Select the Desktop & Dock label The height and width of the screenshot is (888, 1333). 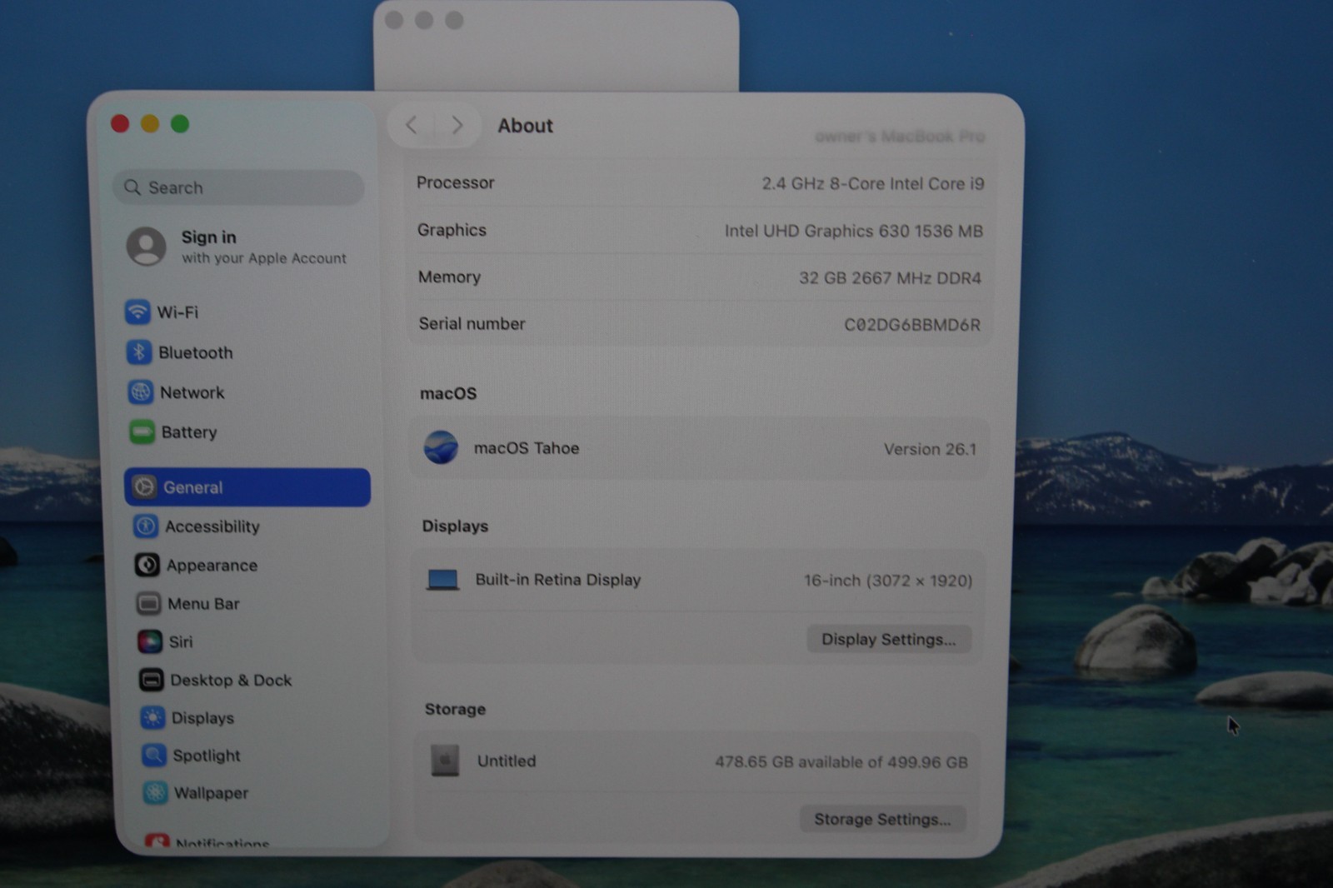pos(231,680)
